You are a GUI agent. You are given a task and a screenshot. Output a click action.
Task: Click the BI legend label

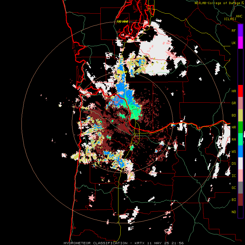point(234,200)
